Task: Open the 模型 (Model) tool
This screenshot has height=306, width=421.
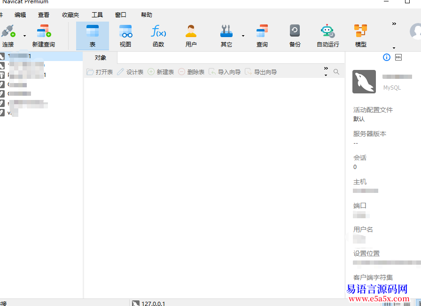Action: tap(360, 36)
